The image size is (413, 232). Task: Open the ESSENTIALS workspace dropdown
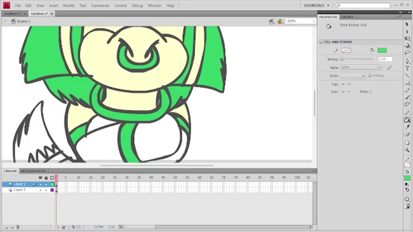coord(316,5)
